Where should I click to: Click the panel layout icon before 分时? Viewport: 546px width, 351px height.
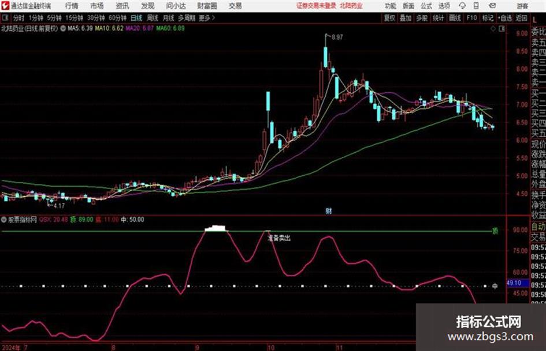point(5,18)
